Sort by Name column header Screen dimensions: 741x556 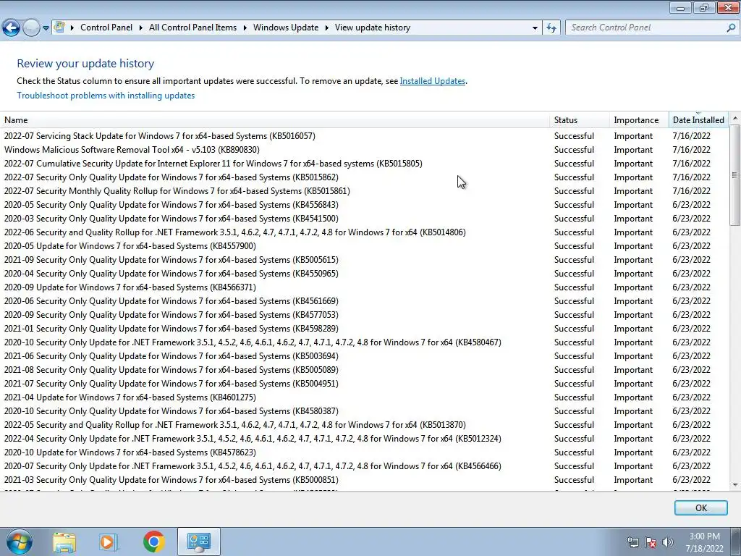click(x=274, y=120)
